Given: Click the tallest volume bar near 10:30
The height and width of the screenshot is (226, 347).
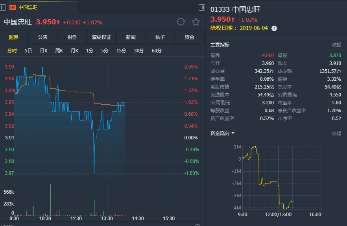Looking at the screenshot, I should click(50, 200).
